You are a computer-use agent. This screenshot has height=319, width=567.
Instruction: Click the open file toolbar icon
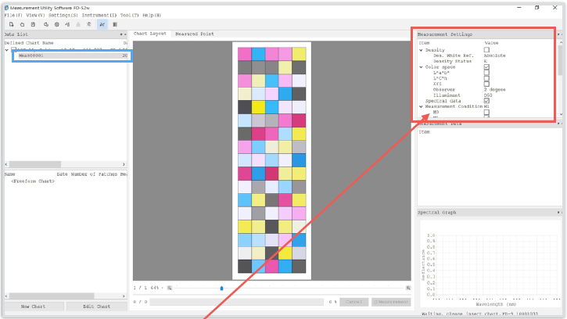[22, 24]
